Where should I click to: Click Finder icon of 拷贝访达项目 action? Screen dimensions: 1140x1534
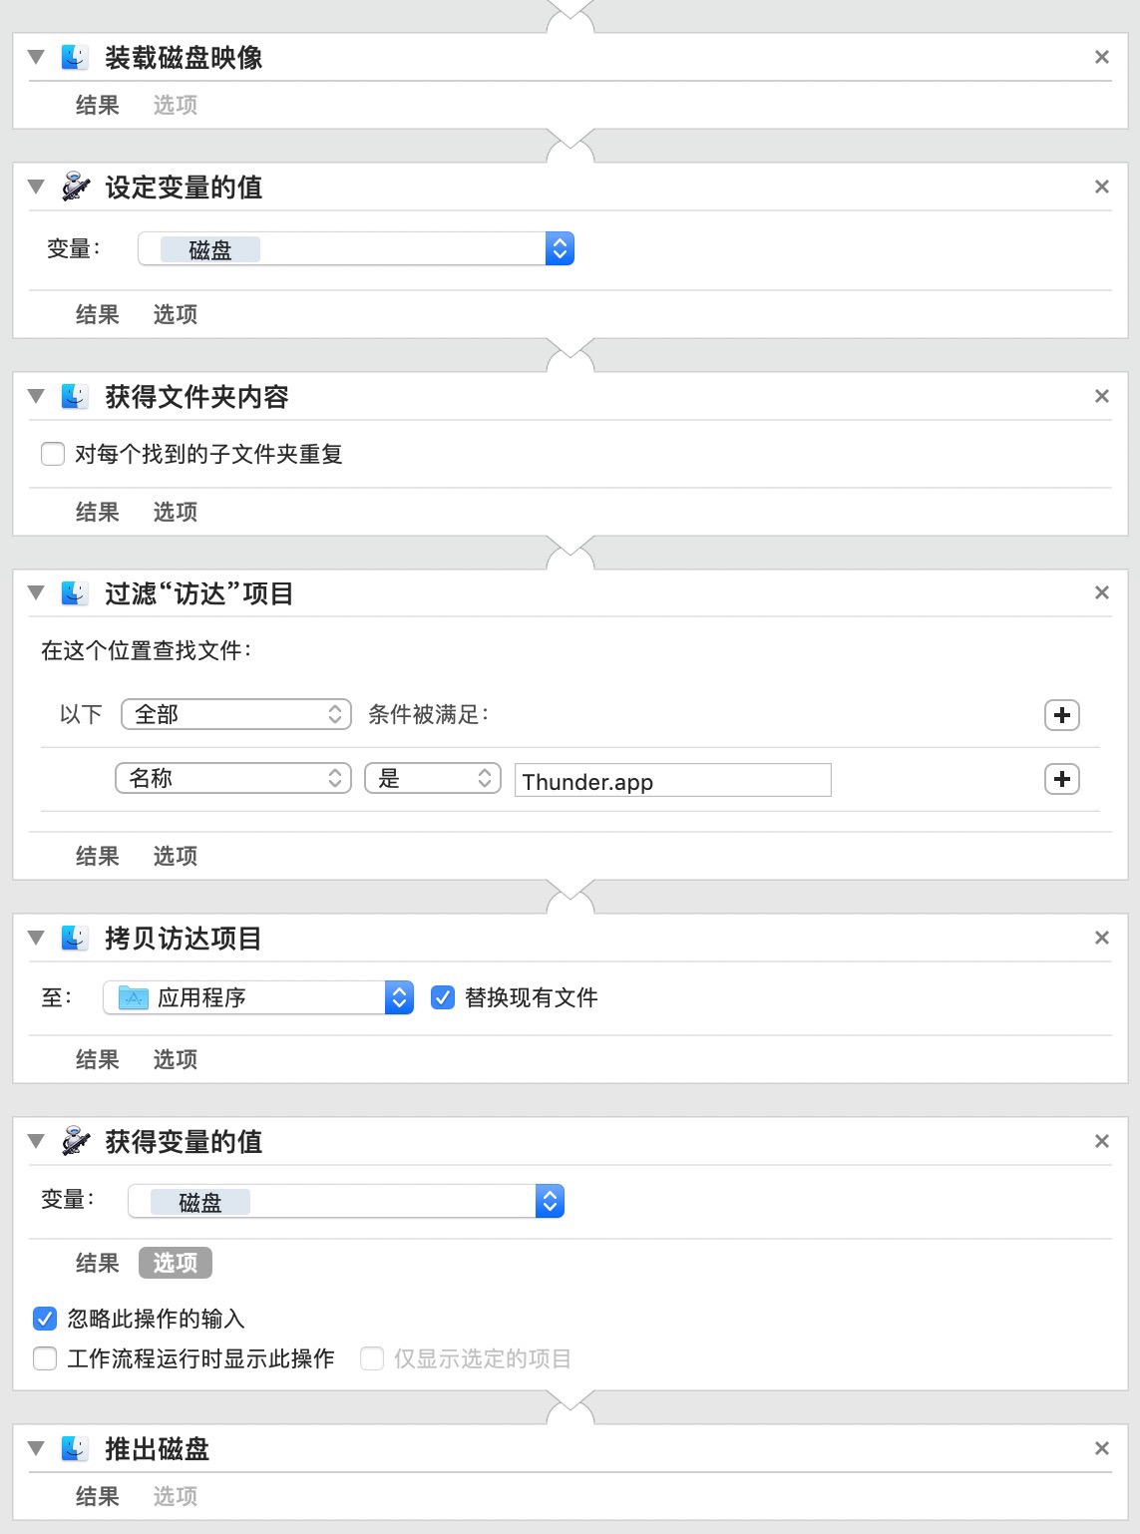(x=75, y=938)
